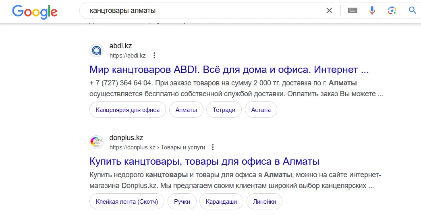This screenshot has width=421, height=215.
Task: Select the Клейкая лента (Скотч) chip
Action: tap(127, 202)
